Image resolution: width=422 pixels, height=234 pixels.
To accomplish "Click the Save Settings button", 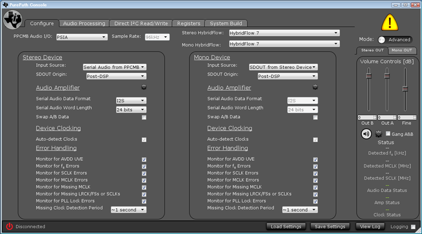I will click(330, 227).
